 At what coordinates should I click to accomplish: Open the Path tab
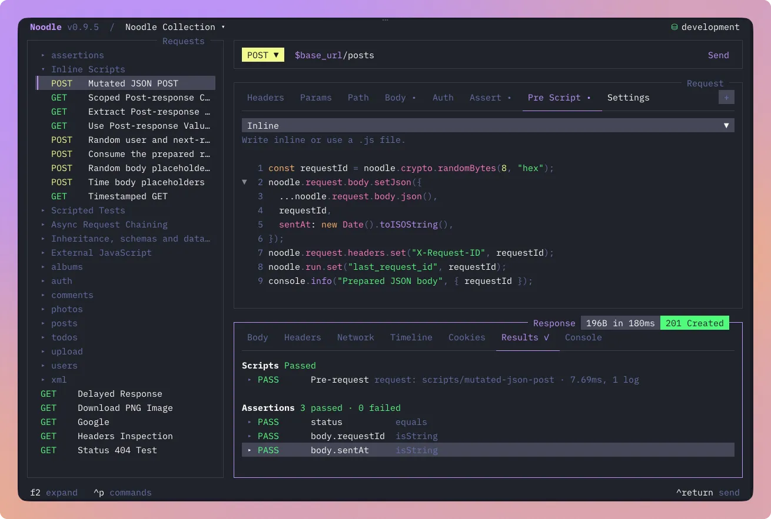[358, 98]
